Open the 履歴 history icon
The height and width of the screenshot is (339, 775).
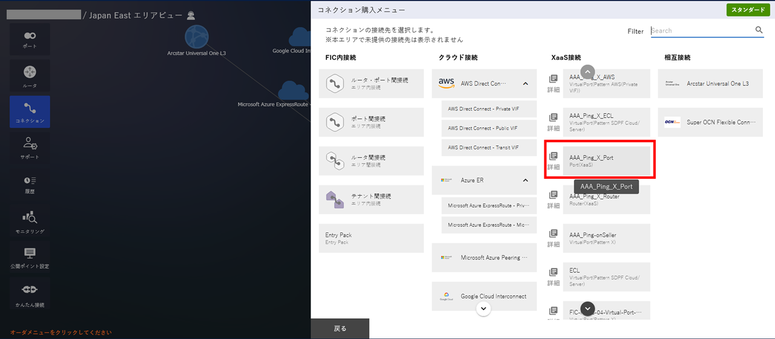(30, 184)
